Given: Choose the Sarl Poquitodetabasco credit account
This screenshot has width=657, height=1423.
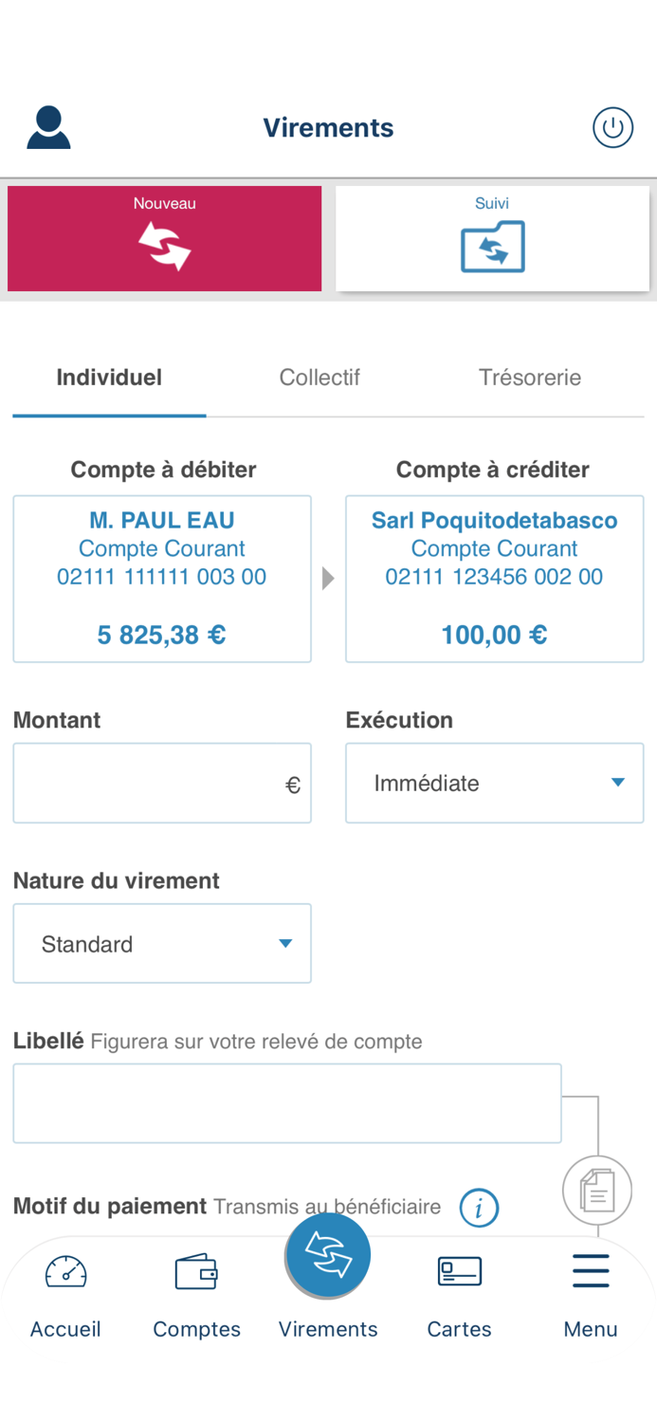Looking at the screenshot, I should (494, 578).
